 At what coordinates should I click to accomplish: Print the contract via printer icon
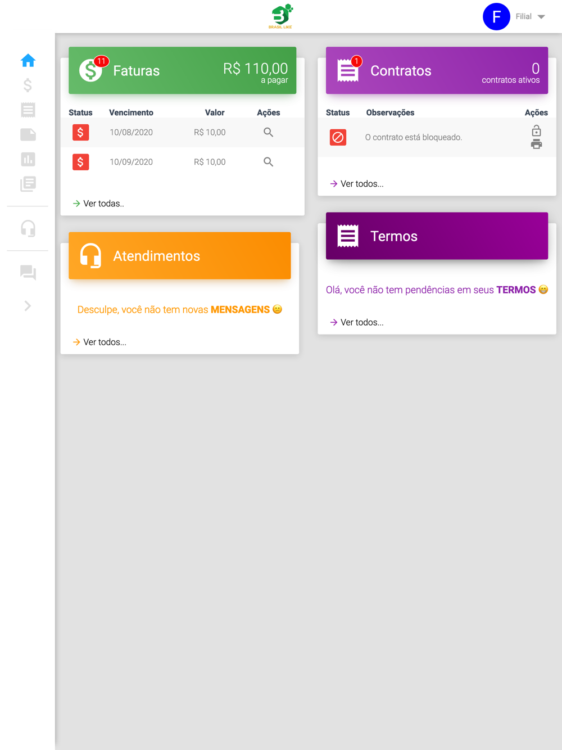coord(536,144)
